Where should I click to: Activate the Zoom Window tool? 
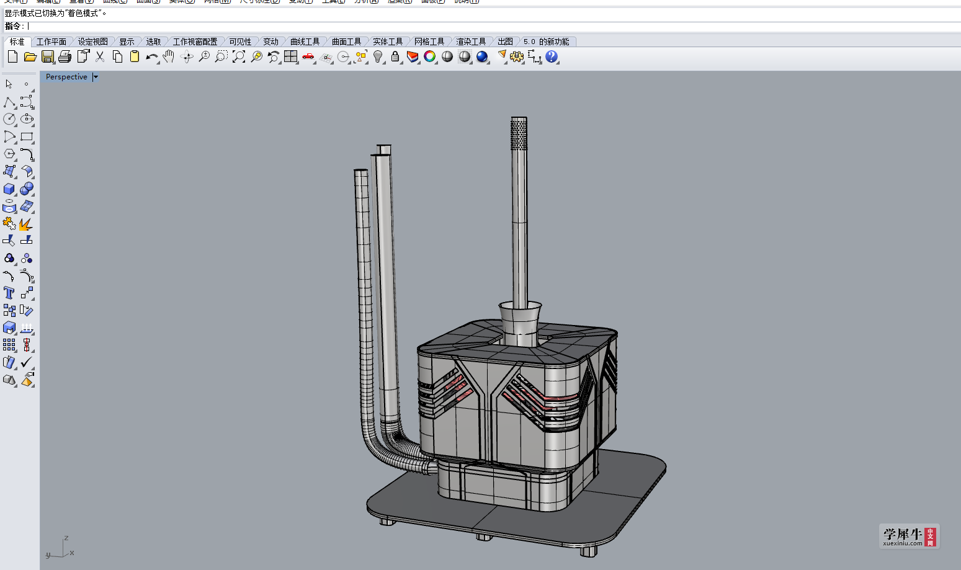(x=221, y=57)
